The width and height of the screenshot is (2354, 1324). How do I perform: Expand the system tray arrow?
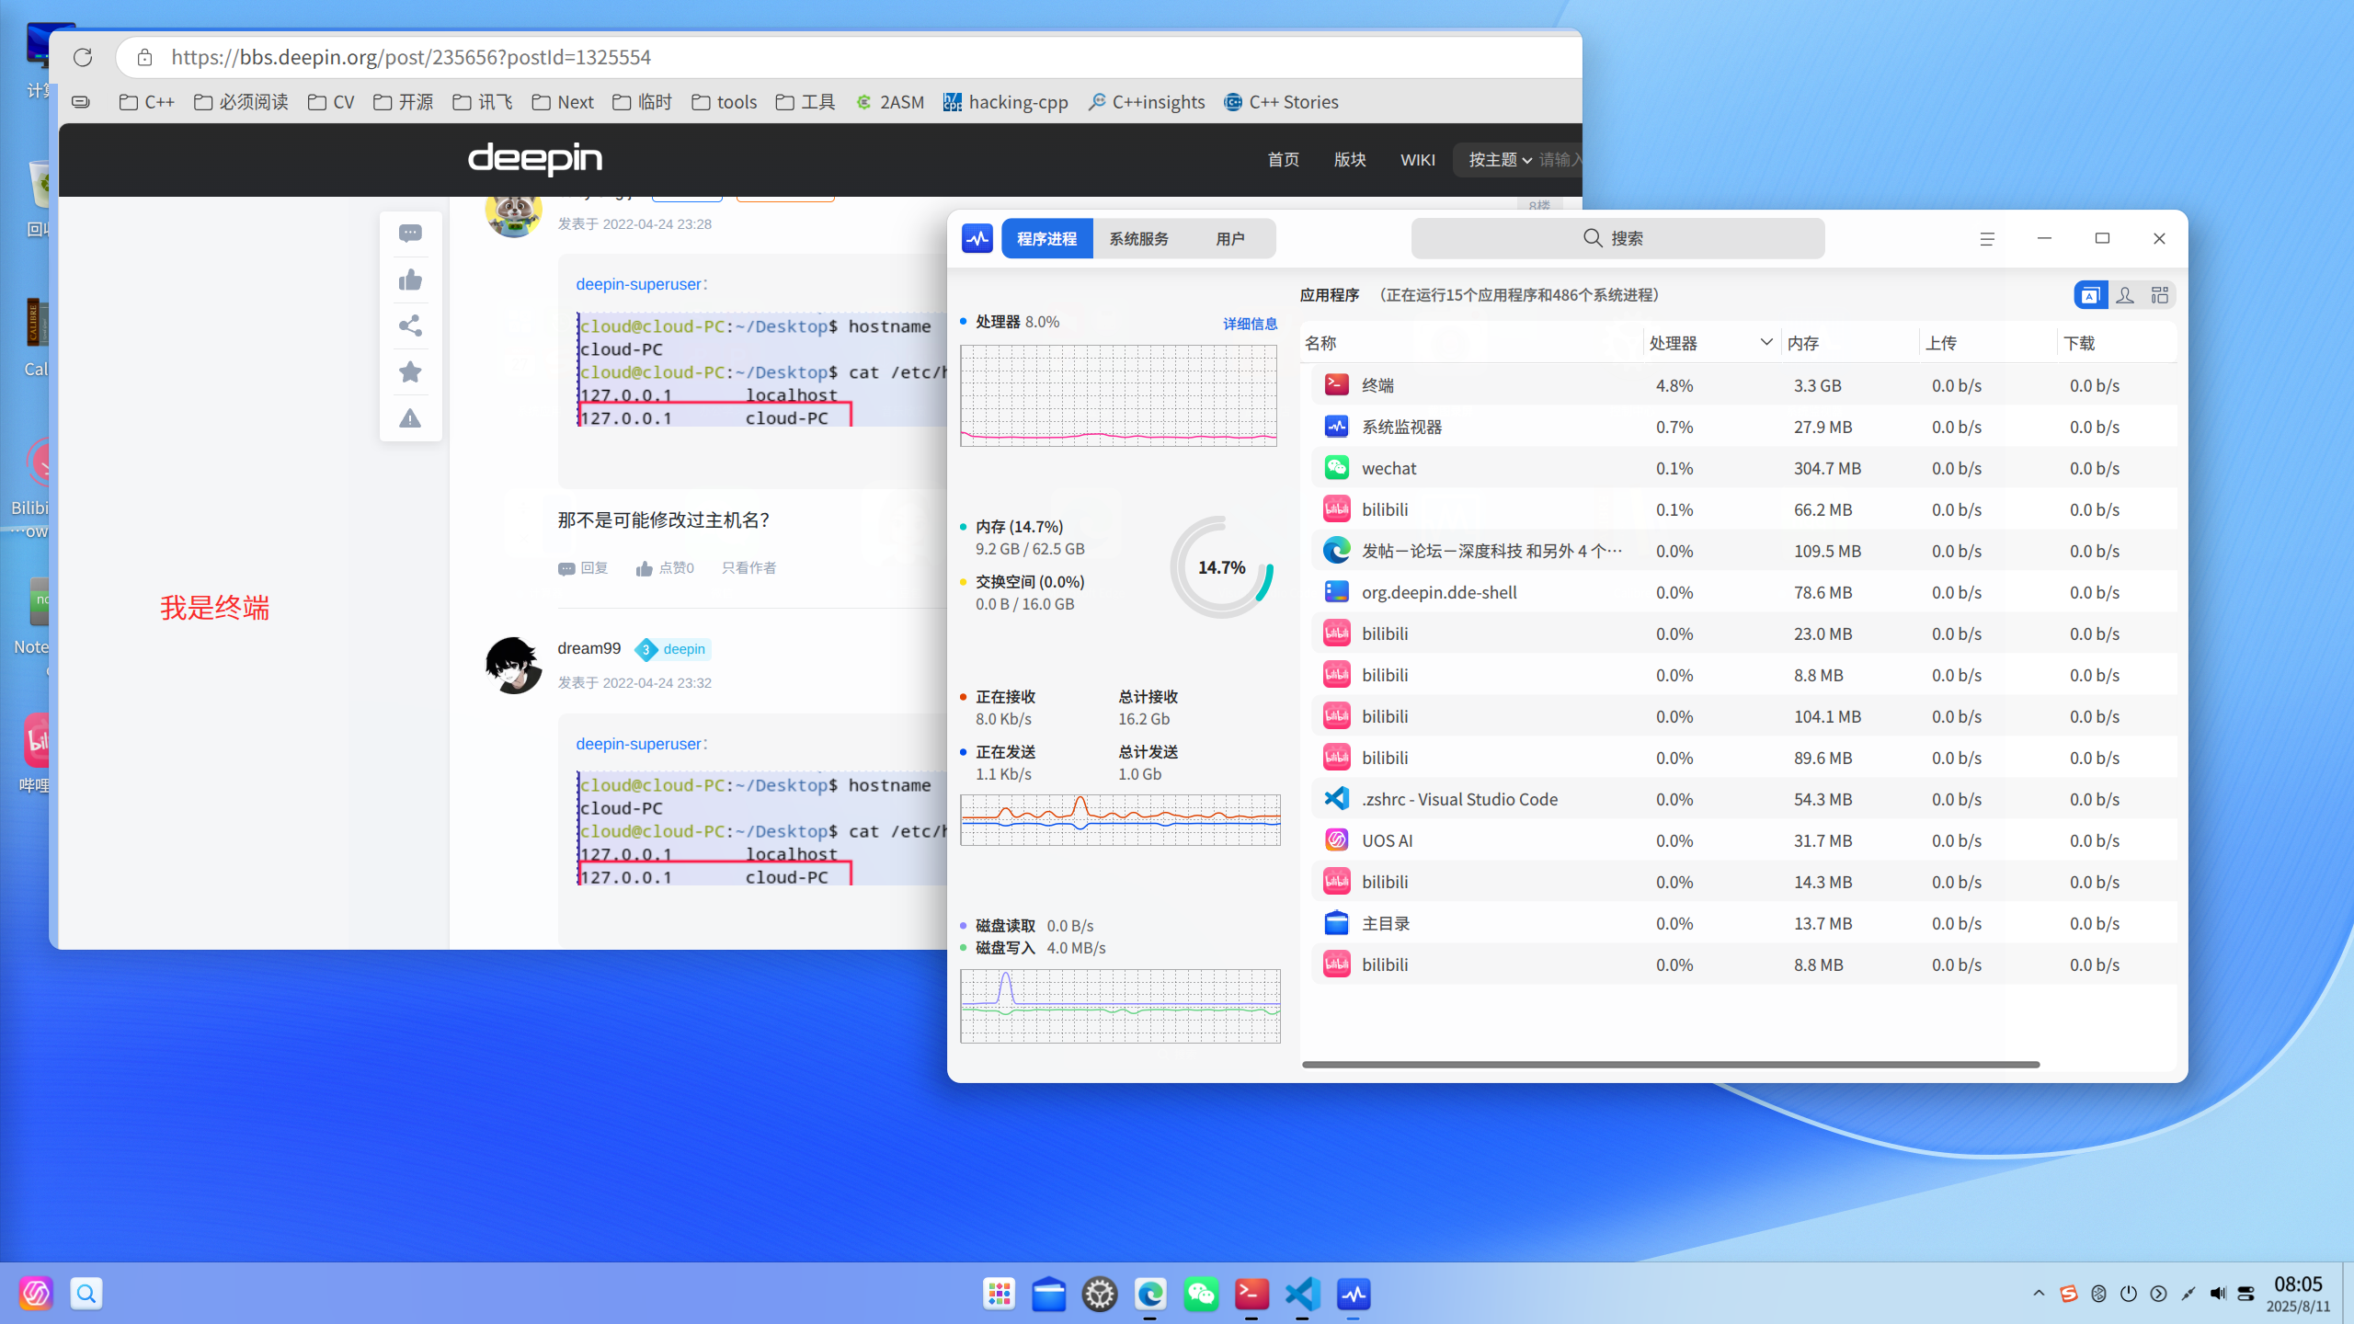coord(2039,1294)
